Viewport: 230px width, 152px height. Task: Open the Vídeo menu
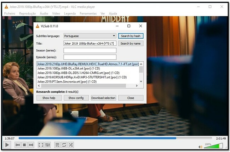pyautogui.click(x=56, y=13)
